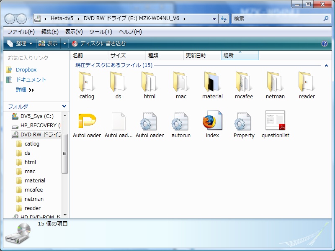Select the autorun configuration file icon
Screen dimensions: 335x251
click(180, 121)
